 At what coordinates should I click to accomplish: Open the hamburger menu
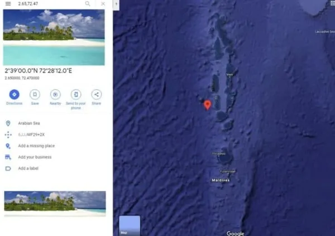tap(8, 4)
